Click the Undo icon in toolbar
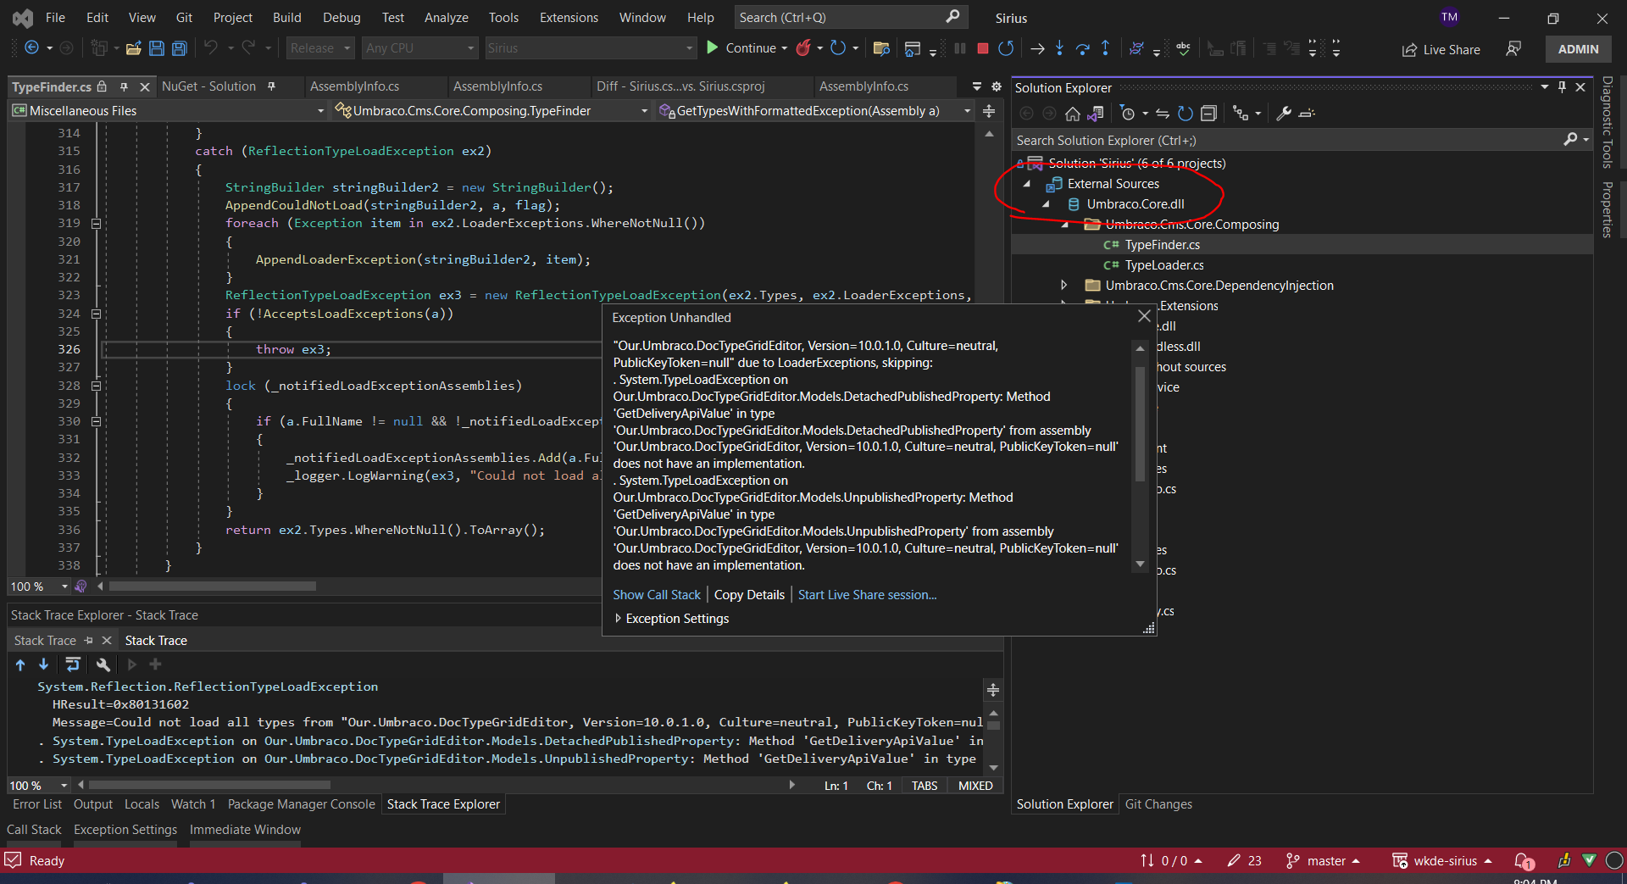Image resolution: width=1627 pixels, height=884 pixels. [211, 48]
